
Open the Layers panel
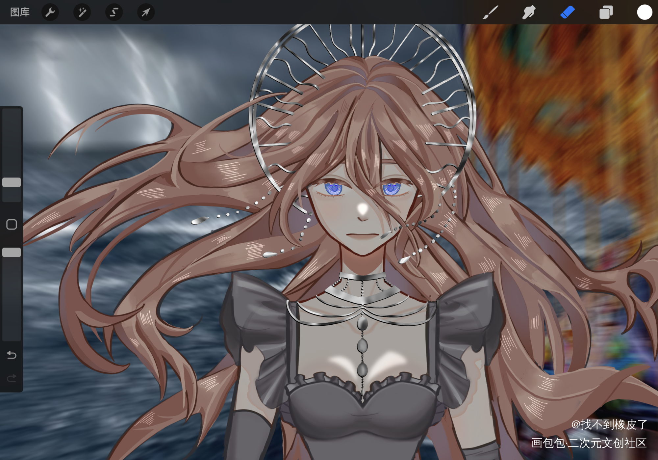tap(606, 12)
